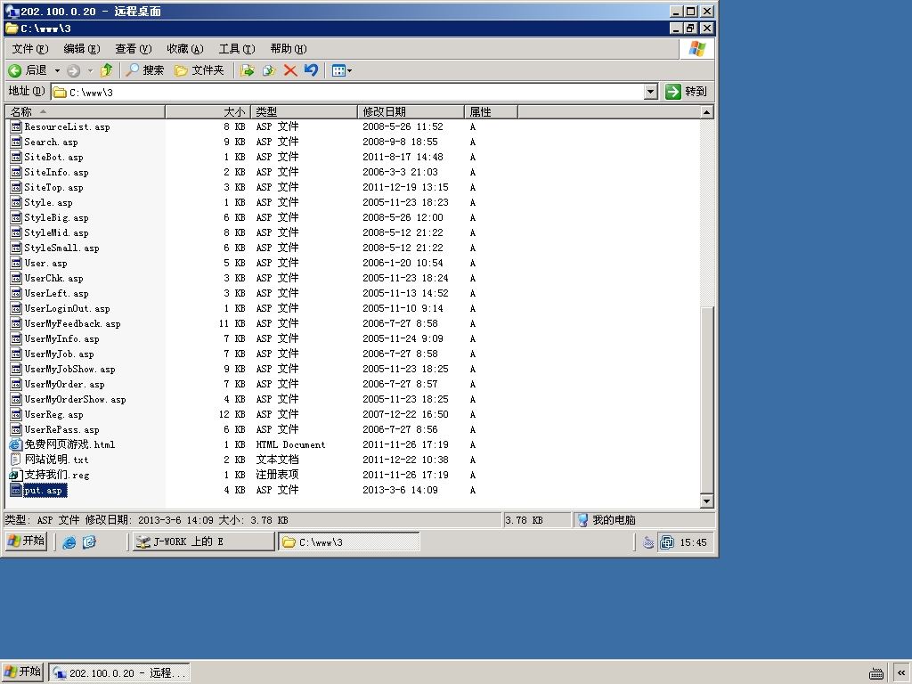
Task: Launch Internet Explorer quick launch icon
Action: (69, 542)
